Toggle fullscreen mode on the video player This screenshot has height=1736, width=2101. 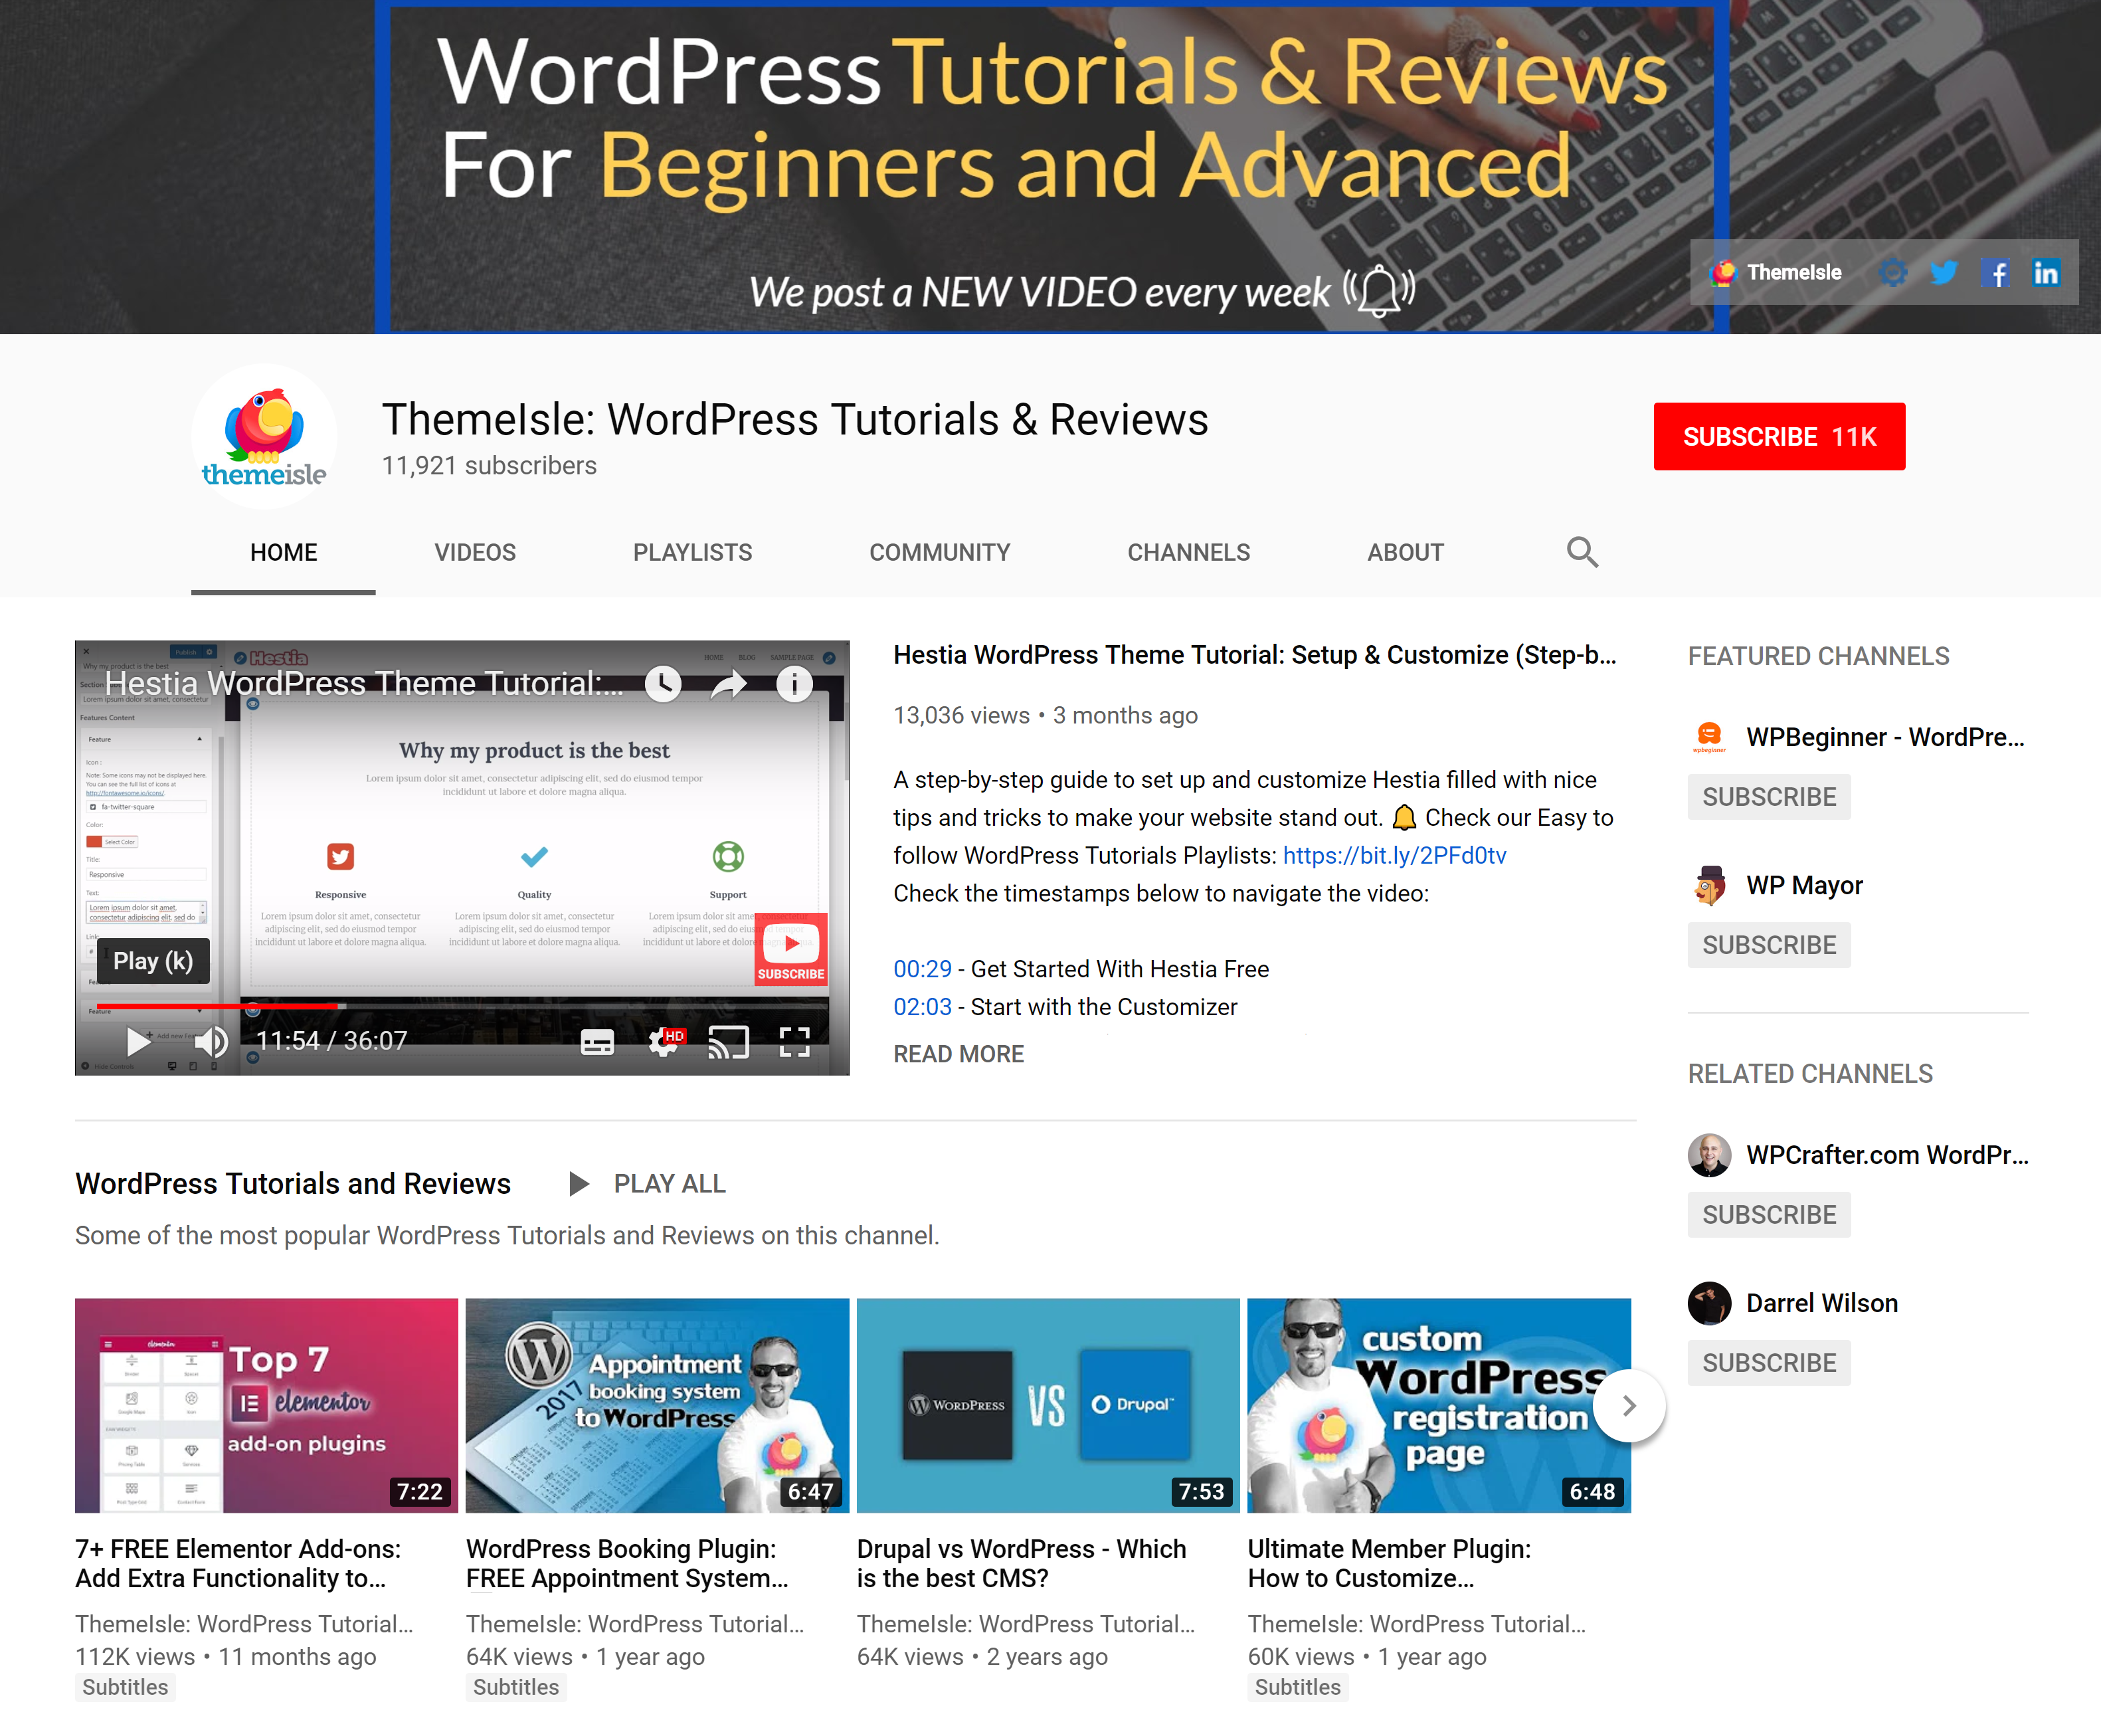click(x=796, y=1042)
